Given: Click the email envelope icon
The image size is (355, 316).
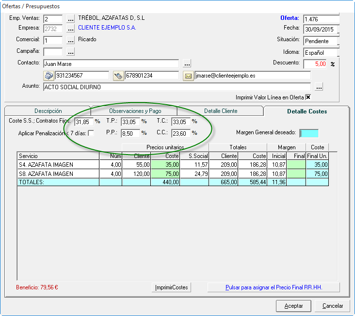Looking at the screenshot, I should click(188, 76).
